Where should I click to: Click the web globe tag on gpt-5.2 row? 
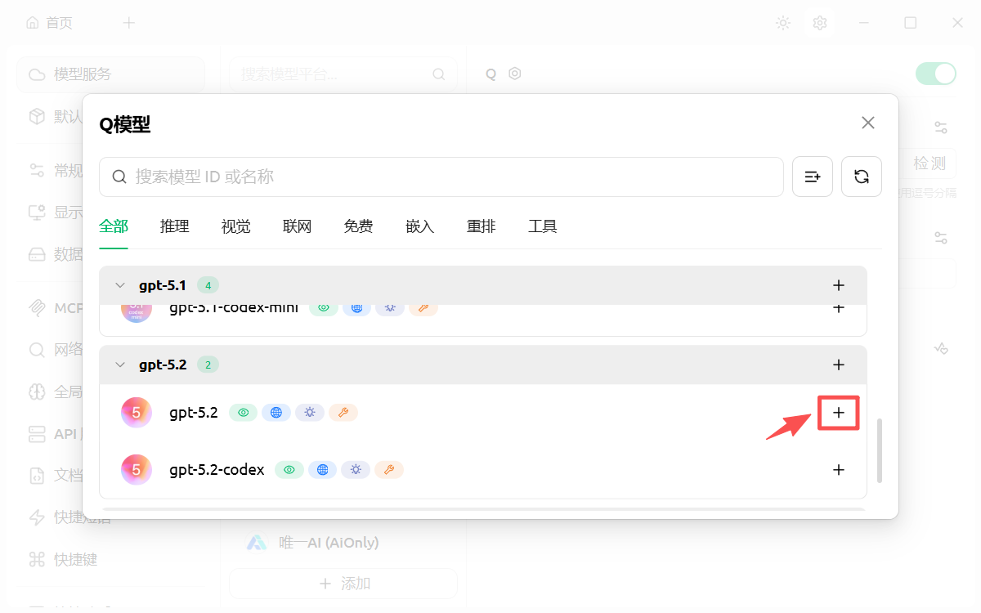point(276,413)
